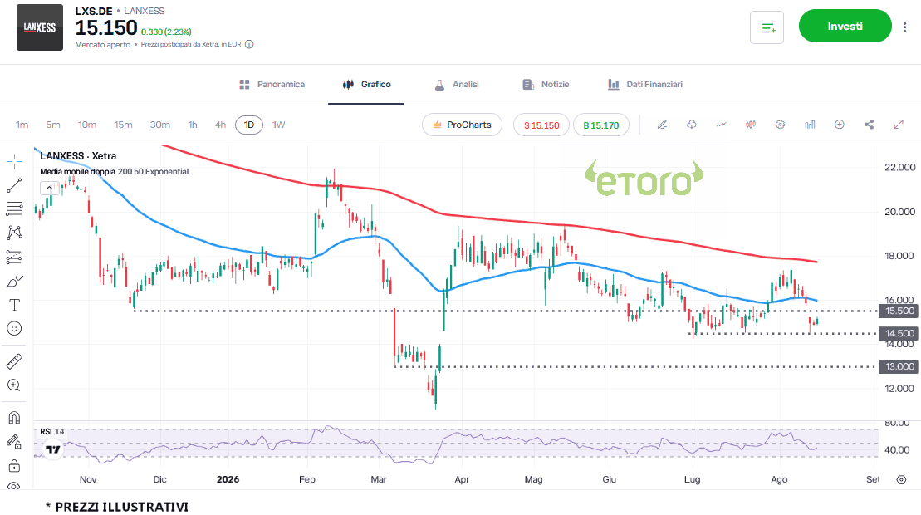Open the three-dot more options menu

click(x=904, y=27)
